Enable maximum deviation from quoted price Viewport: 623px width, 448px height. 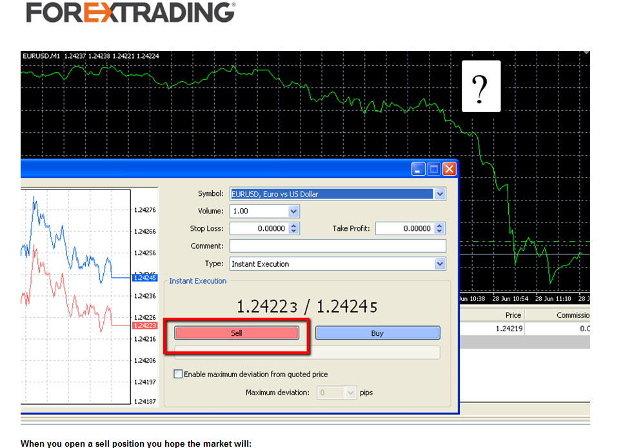(x=179, y=374)
